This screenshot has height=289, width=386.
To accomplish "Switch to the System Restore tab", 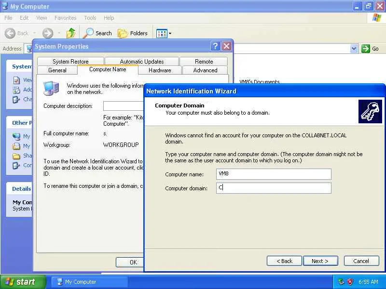I will pos(70,62).
